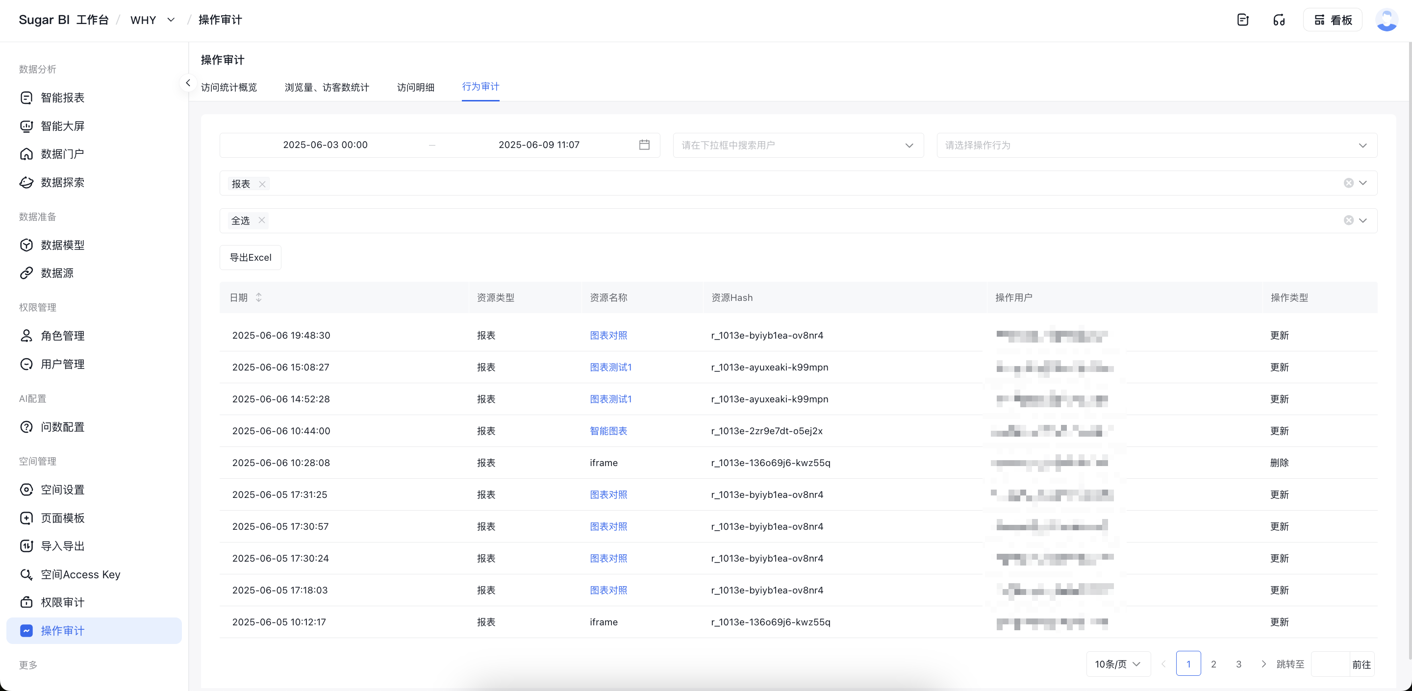Click current page 1 button

point(1188,664)
